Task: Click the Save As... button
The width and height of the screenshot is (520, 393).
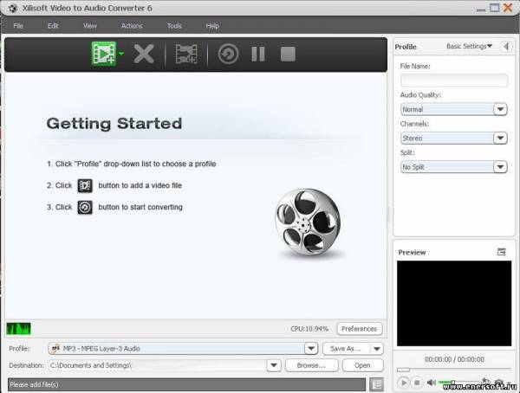Action: click(x=346, y=349)
